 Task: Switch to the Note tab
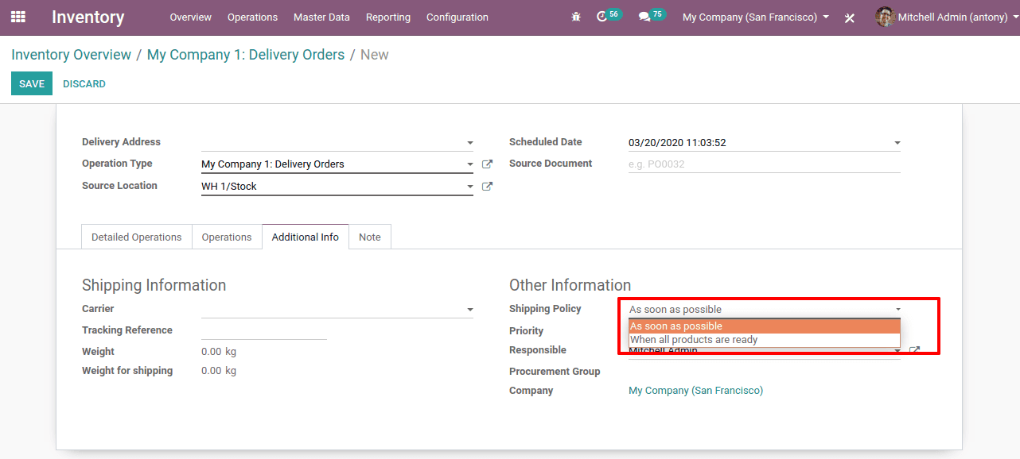click(x=370, y=237)
